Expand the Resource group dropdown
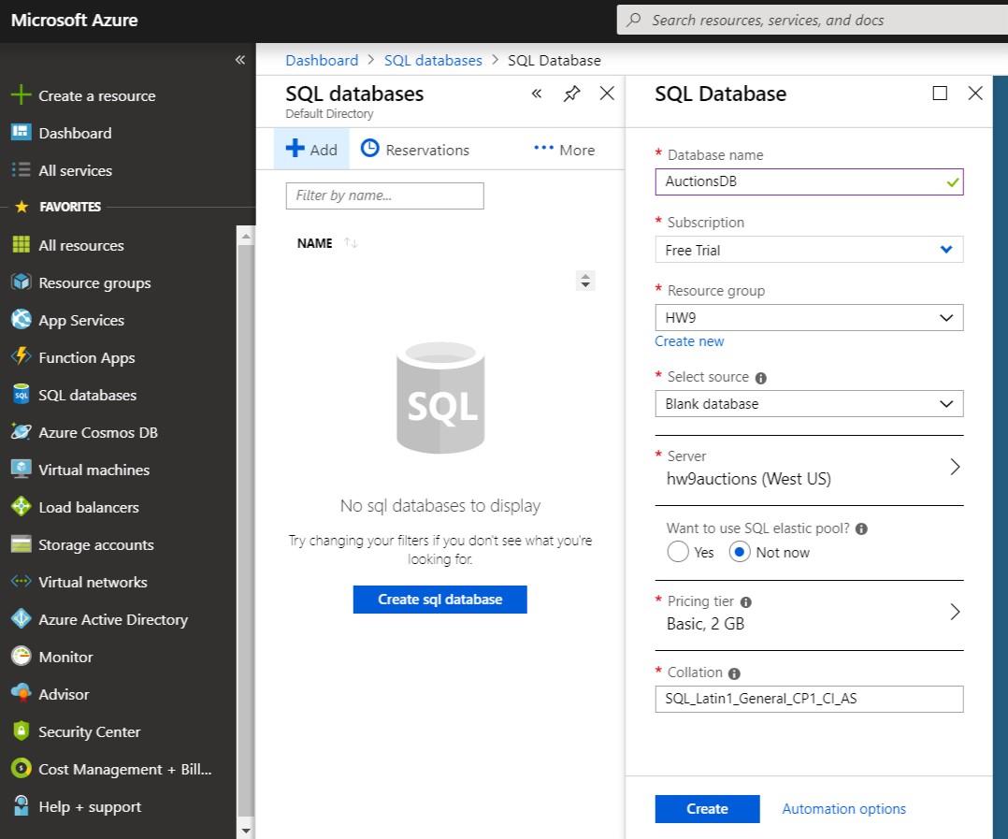Viewport: 1008px width, 839px height. [x=809, y=318]
